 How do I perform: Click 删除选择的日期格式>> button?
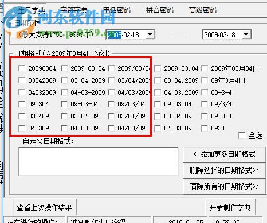pos(225,170)
